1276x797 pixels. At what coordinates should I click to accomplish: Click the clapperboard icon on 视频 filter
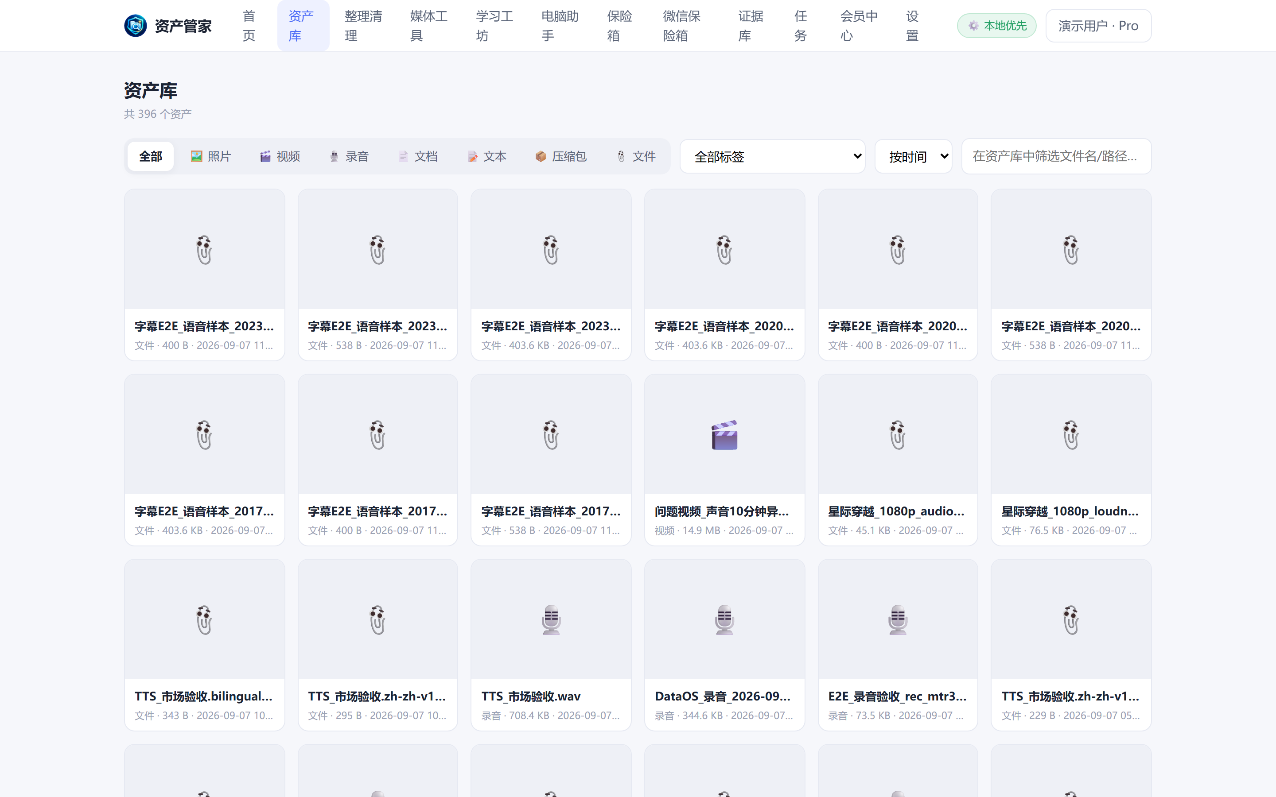point(265,157)
